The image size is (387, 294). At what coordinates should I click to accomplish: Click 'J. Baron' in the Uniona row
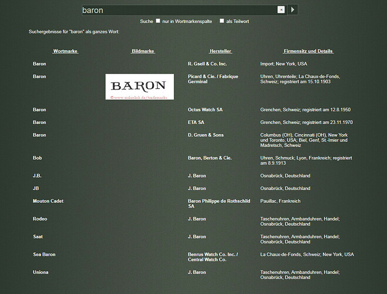click(197, 272)
